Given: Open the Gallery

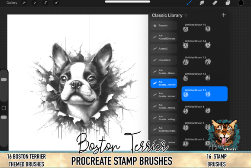Looking at the screenshot, I should (12, 3).
